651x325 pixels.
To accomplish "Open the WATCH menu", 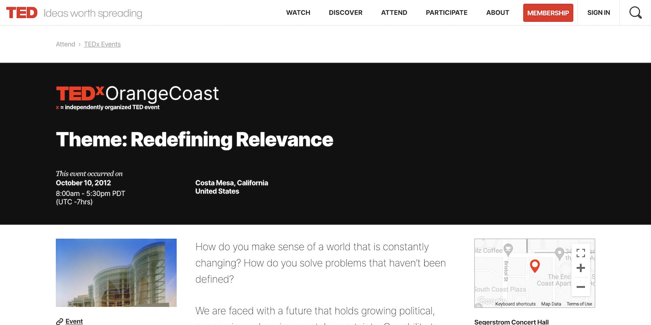I will point(298,13).
